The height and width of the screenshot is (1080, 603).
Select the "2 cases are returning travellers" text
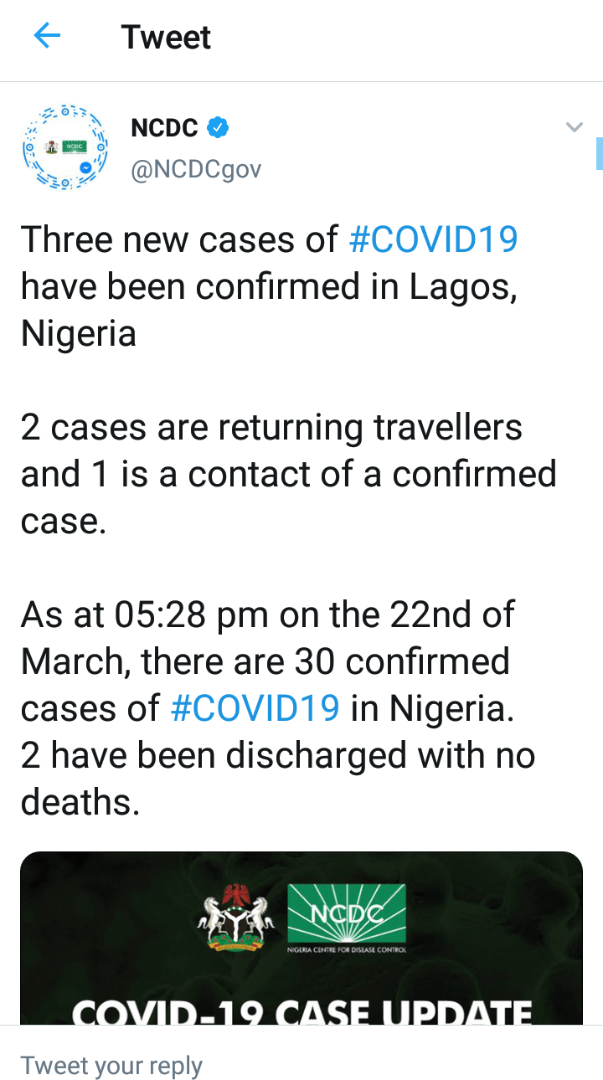pos(271,428)
